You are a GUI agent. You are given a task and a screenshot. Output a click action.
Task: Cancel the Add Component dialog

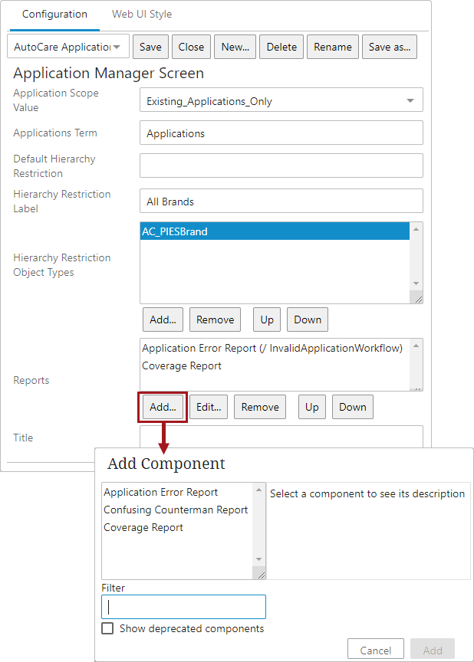376,650
